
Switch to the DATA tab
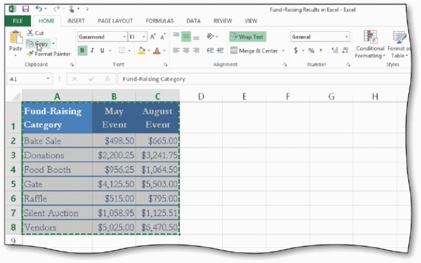coord(194,21)
